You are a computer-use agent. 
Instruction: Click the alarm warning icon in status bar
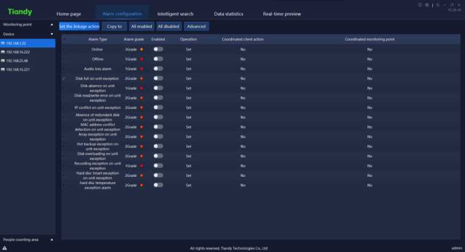[x=5, y=248]
